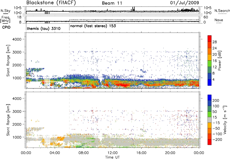Click the '200' velocity colorbar tick label
230x159 pixels.
pyautogui.click(x=216, y=100)
